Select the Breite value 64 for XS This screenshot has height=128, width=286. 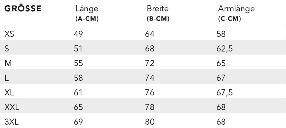[x=150, y=34]
